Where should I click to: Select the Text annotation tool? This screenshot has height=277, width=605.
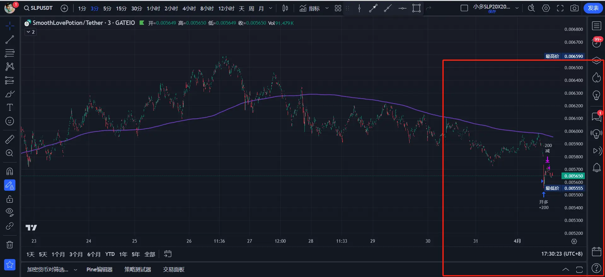[10, 108]
